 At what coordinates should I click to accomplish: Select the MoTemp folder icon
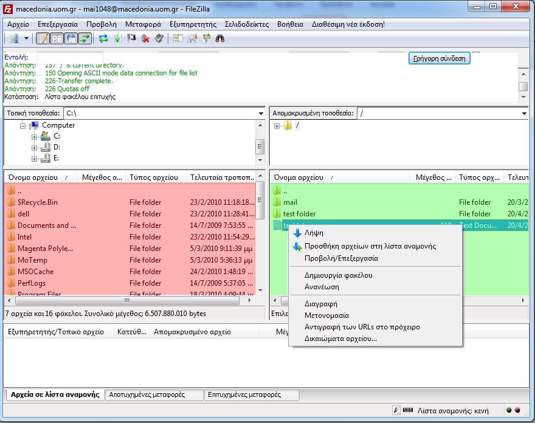click(x=12, y=260)
